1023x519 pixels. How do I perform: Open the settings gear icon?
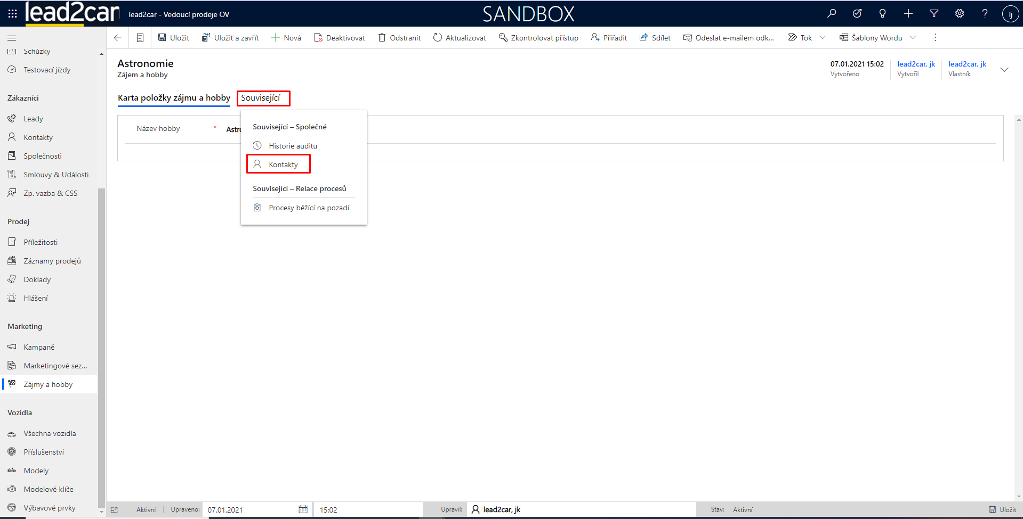tap(960, 14)
